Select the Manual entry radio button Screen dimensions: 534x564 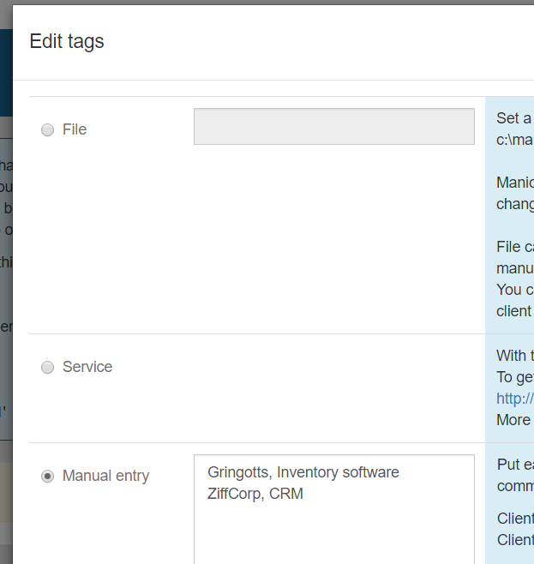coord(47,476)
